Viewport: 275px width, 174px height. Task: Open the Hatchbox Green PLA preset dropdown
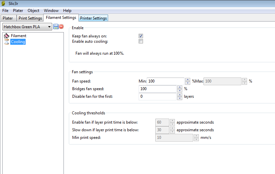click(27, 27)
